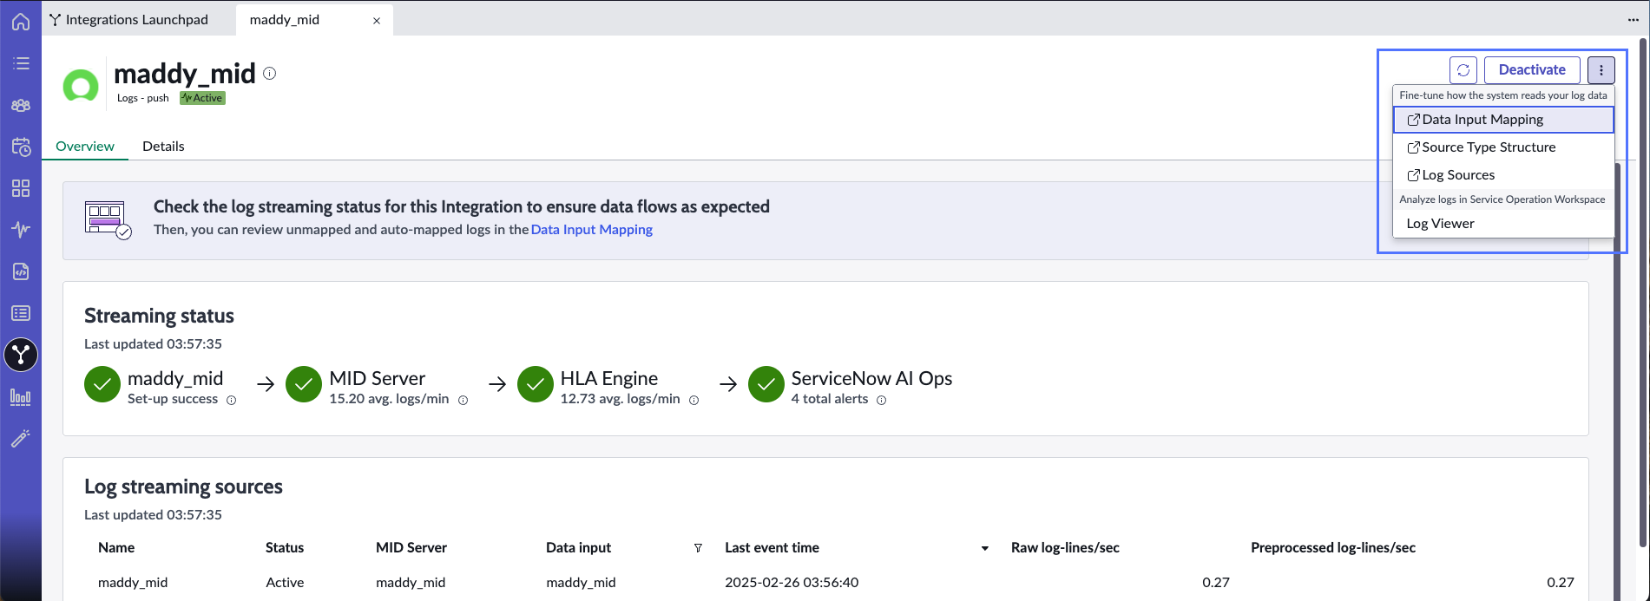Click info icon beside 4 total alerts

pyautogui.click(x=881, y=400)
